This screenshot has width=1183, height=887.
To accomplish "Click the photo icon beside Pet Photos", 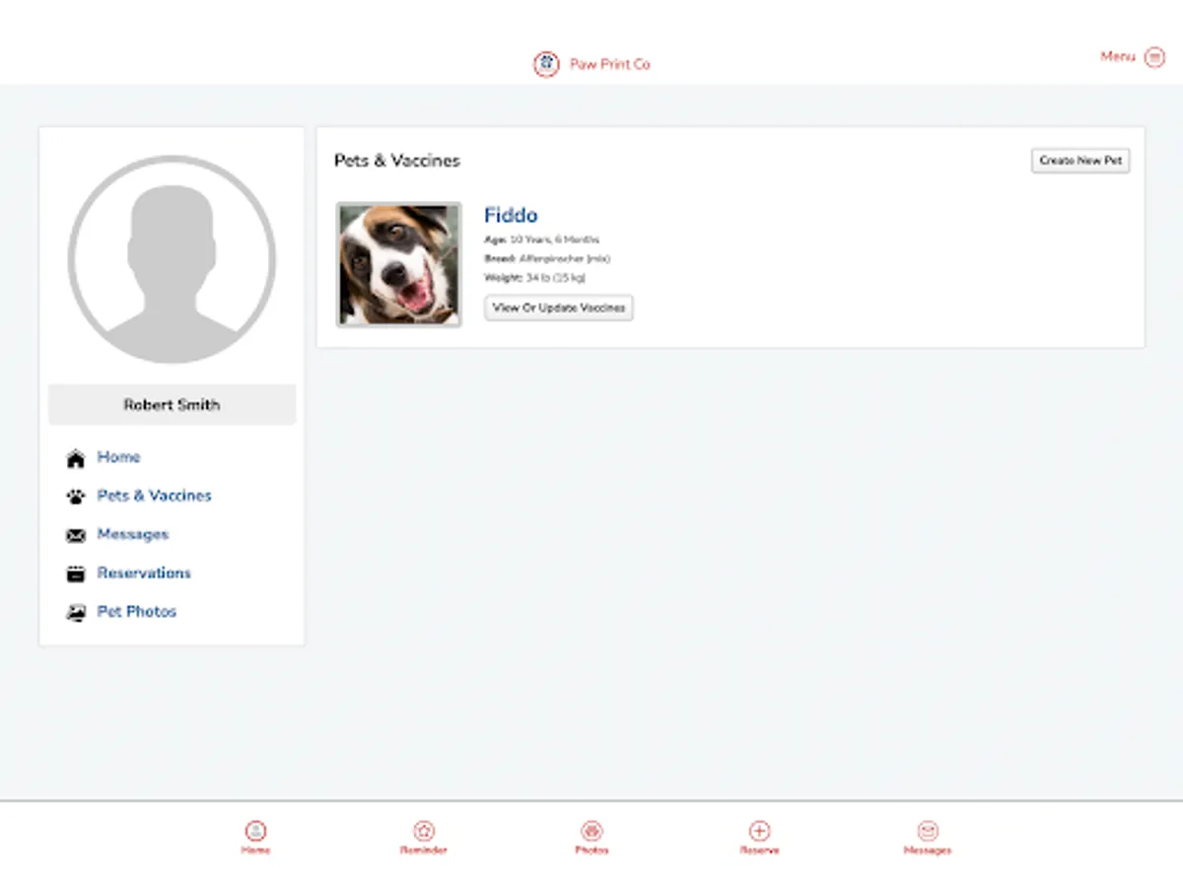I will tap(76, 611).
